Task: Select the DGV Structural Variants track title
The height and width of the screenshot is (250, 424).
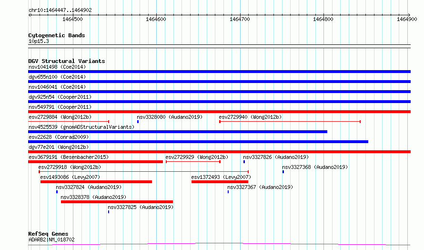Action: tap(67, 61)
